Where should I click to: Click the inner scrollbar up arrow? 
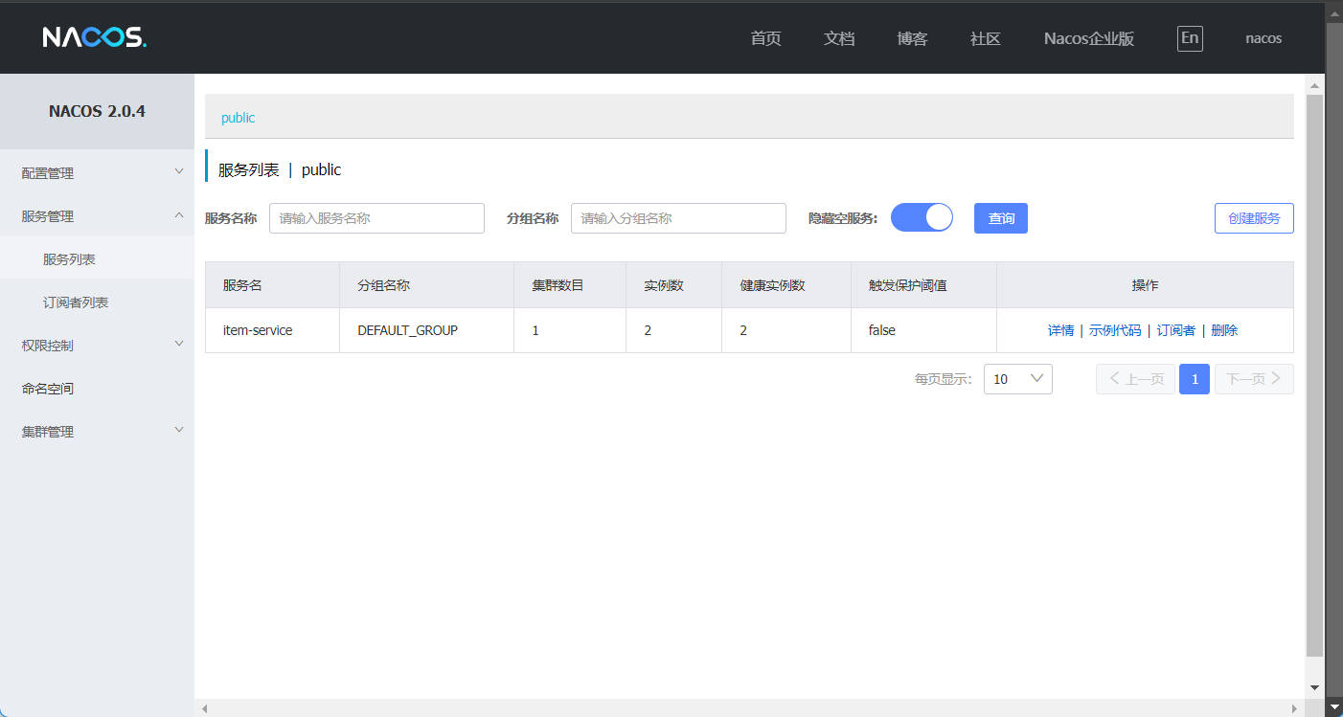pos(1314,86)
